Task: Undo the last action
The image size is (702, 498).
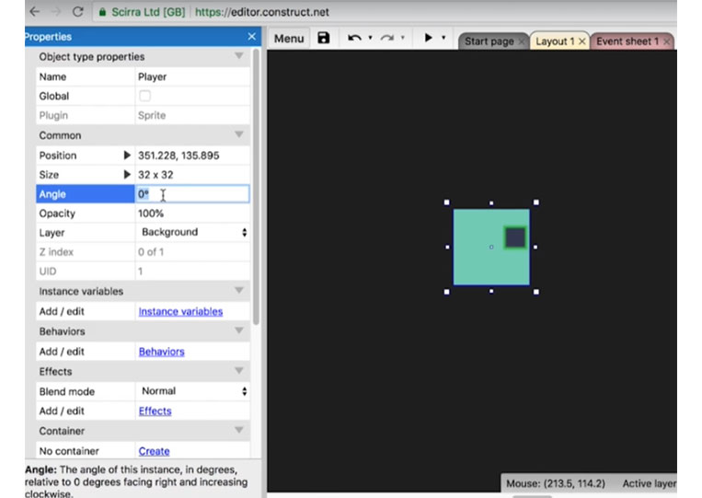Action: tap(354, 38)
